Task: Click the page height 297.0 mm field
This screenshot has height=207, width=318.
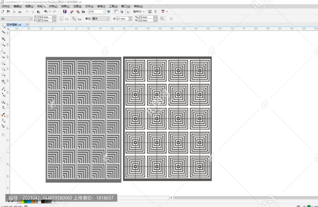Action: coord(45,20)
